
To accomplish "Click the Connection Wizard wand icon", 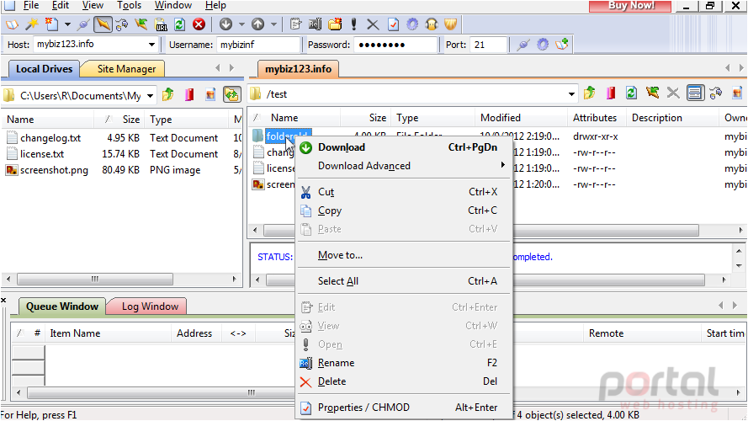I will tap(32, 24).
